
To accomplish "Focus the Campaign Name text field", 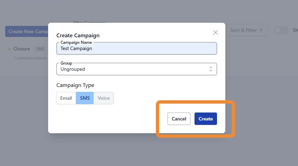I will coord(136,49).
